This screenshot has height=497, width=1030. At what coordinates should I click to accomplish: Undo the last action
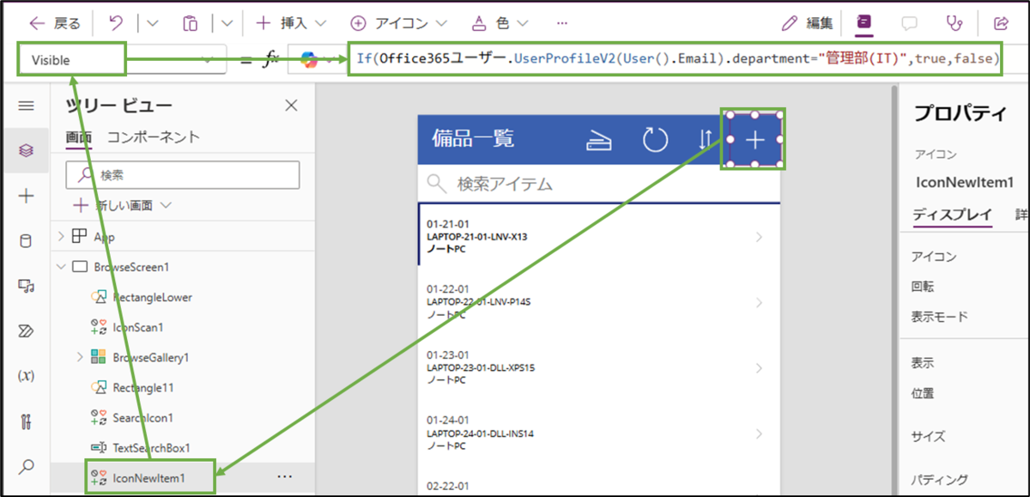pyautogui.click(x=117, y=23)
